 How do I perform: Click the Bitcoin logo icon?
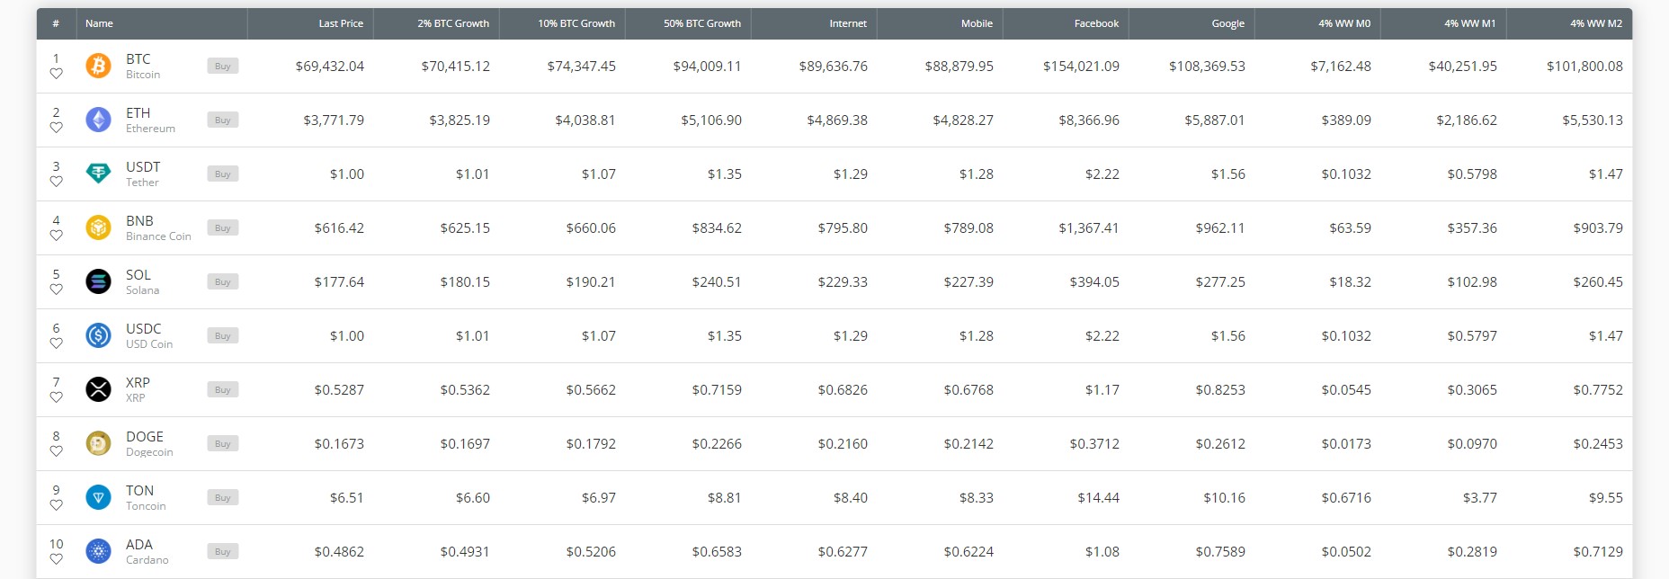(98, 66)
